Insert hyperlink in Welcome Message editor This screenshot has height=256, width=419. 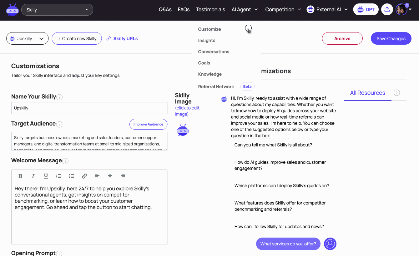click(84, 176)
